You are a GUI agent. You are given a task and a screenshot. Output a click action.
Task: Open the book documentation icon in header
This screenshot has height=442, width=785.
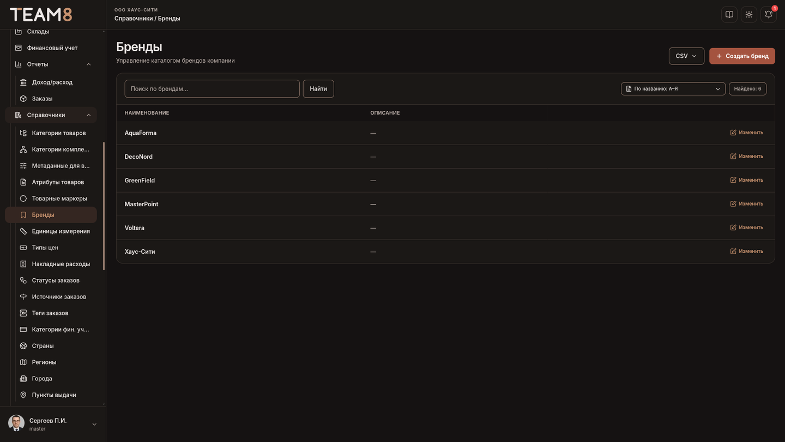tap(729, 15)
